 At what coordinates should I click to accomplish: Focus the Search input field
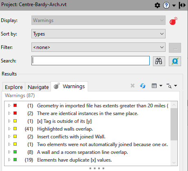(x=91, y=61)
